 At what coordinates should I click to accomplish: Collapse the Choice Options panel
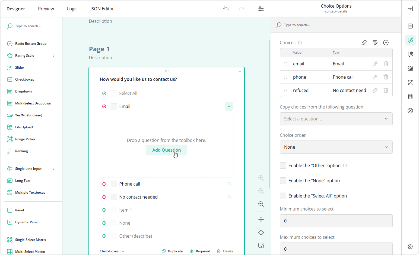click(x=410, y=8)
